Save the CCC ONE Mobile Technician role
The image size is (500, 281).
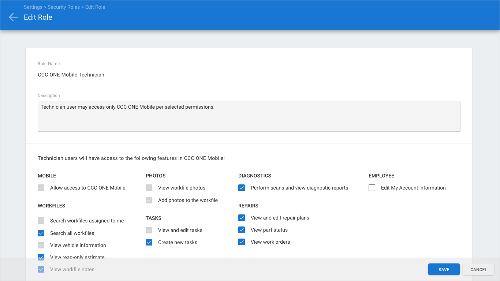pyautogui.click(x=444, y=269)
